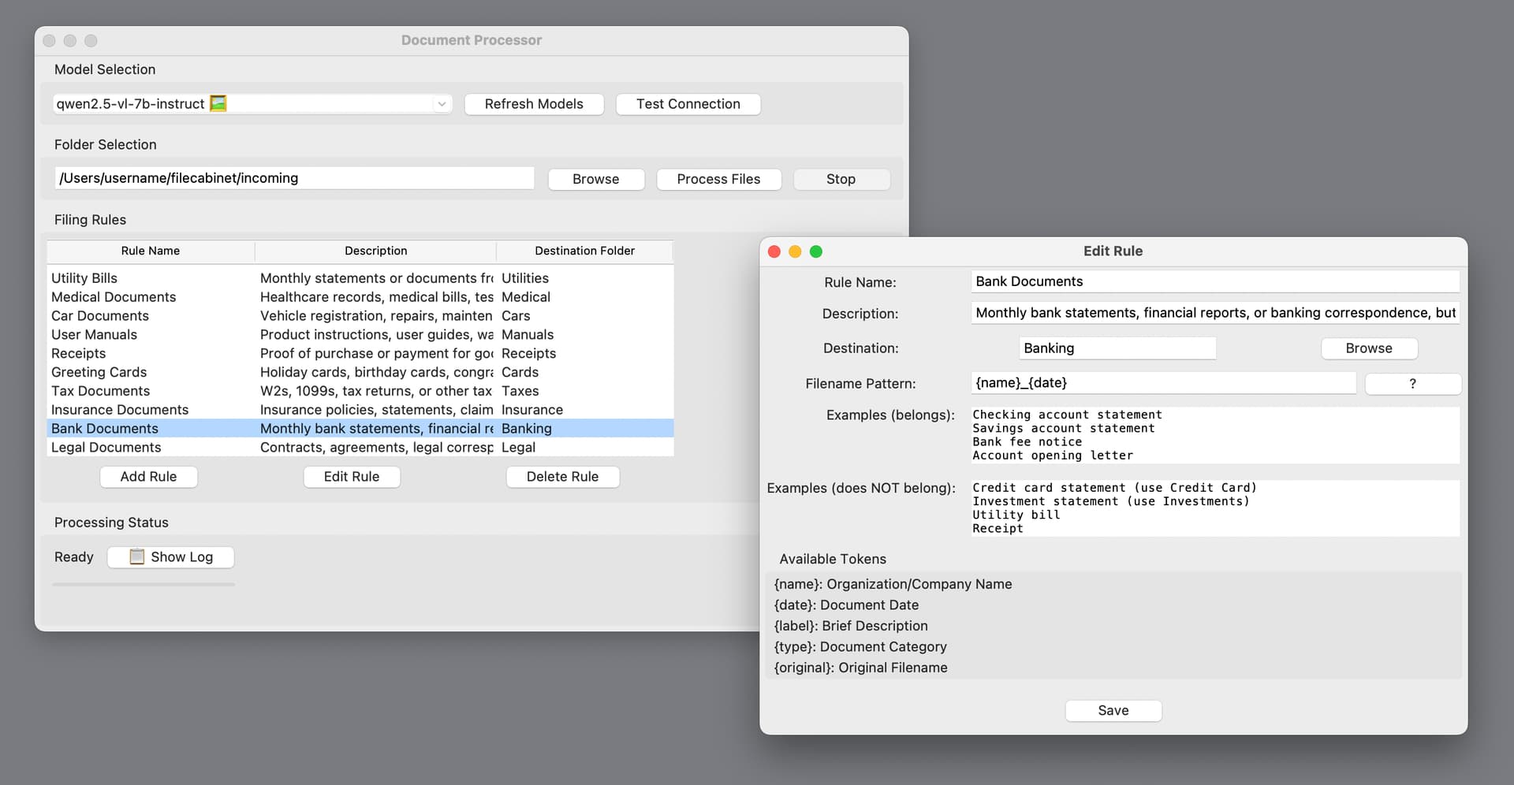Click the Destination Folder column header
The height and width of the screenshot is (785, 1514).
584,251
